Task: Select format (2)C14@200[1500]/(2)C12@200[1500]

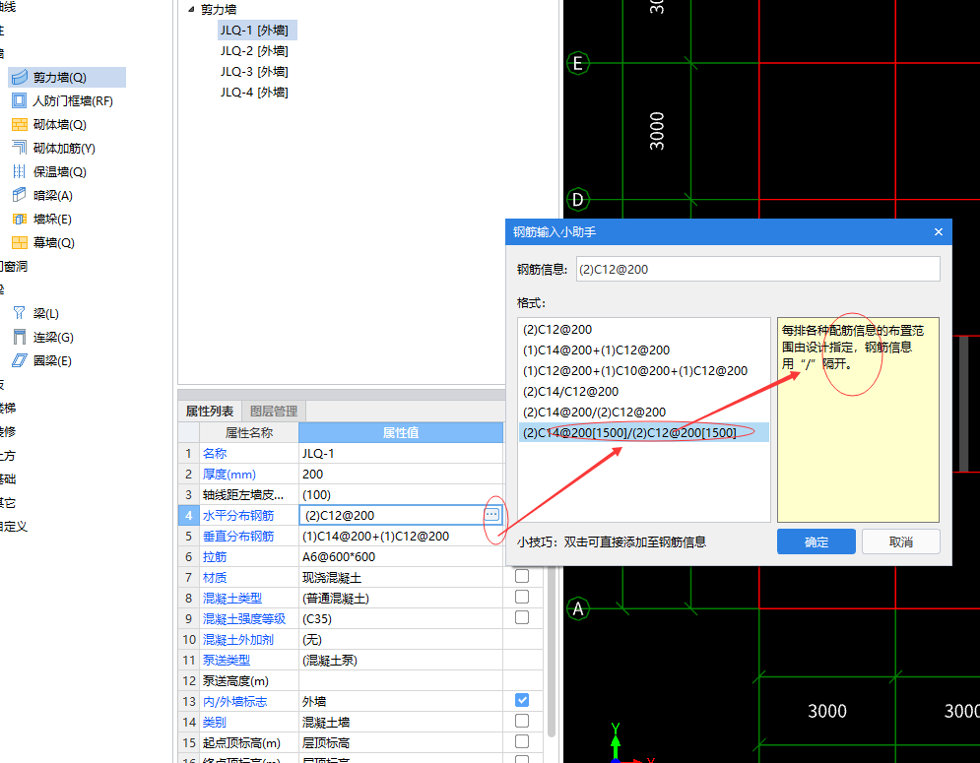Action: [x=644, y=432]
